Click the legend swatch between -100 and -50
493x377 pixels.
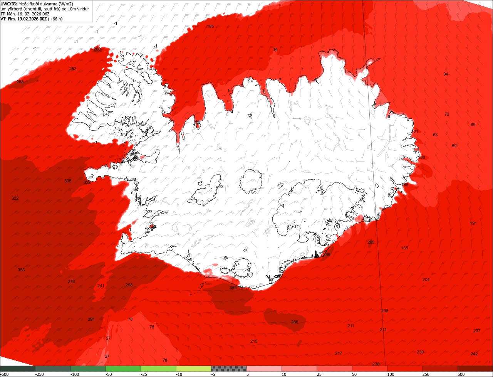[x=88, y=369]
